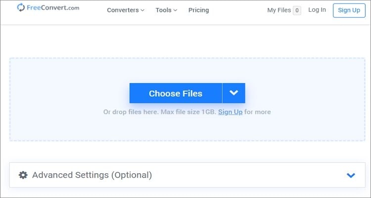Click the chevron beside Converters
Screen dimensions: 371x198
142,10
